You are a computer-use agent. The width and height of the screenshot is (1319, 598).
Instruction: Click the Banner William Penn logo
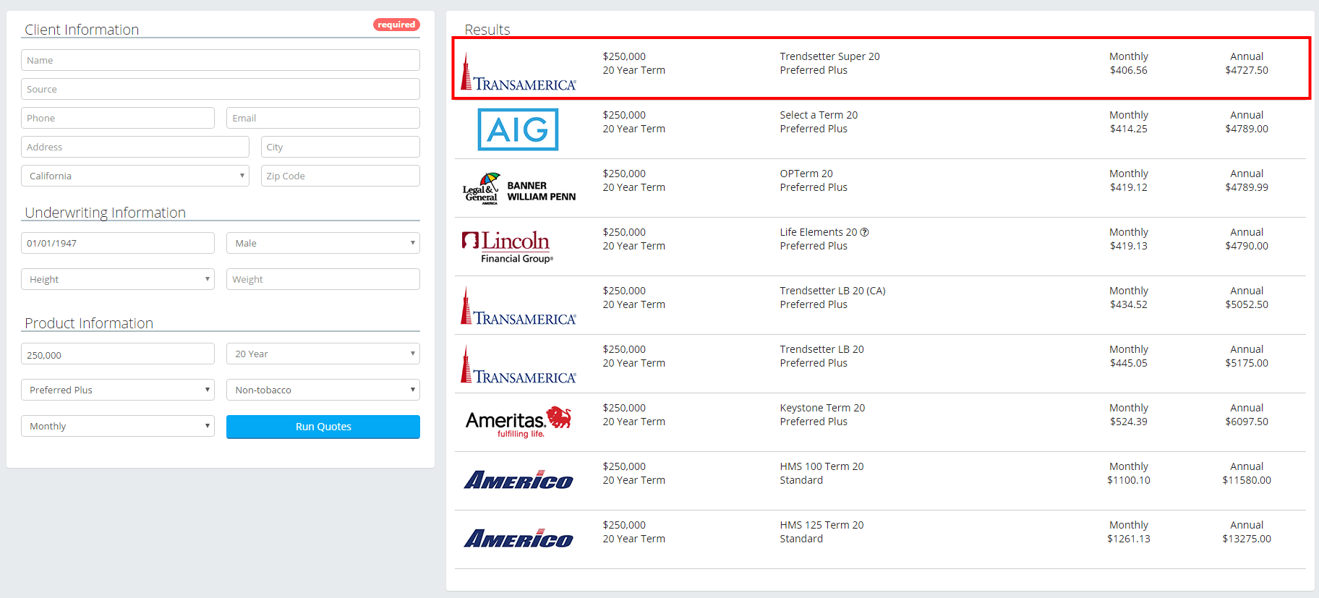tap(519, 189)
